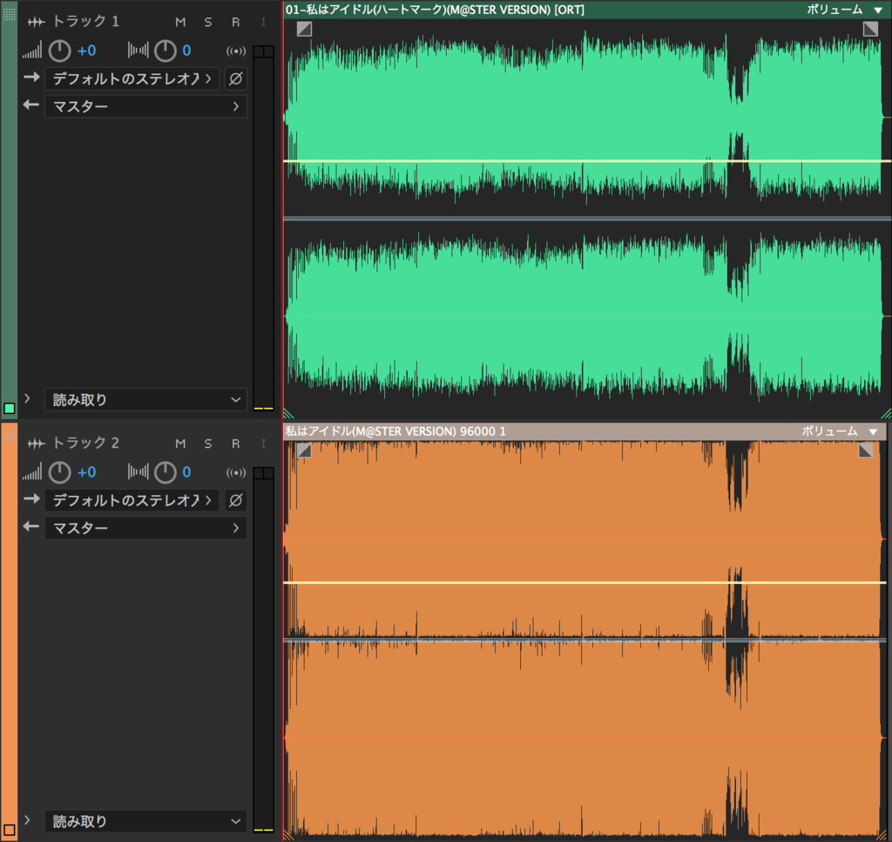Viewport: 892px width, 842px height.
Task: Toggle sum to mono on Track 2
Action: tap(236, 472)
